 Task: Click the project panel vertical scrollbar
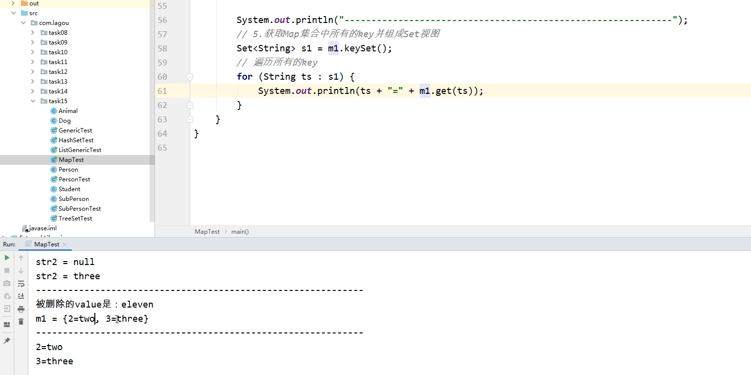(x=152, y=111)
